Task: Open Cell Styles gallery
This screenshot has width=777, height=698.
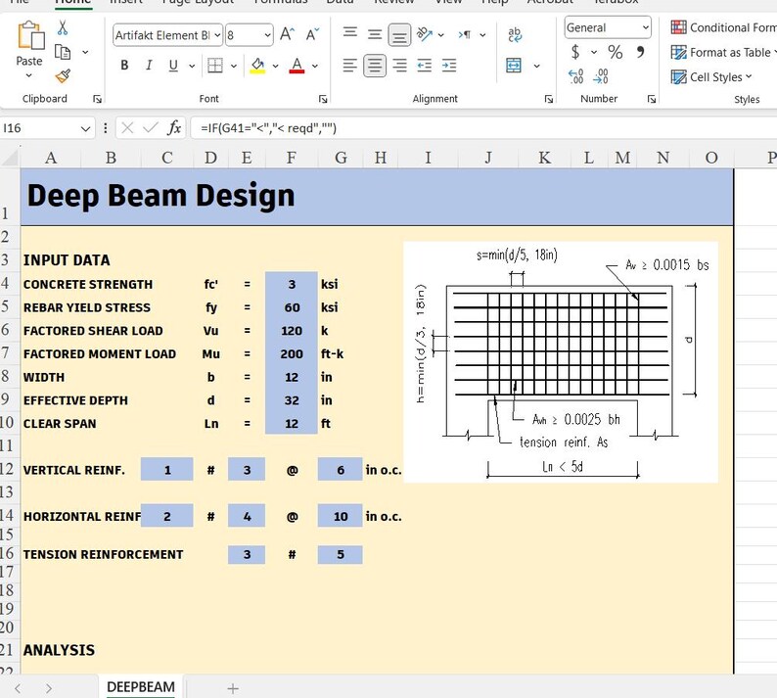Action: click(711, 76)
